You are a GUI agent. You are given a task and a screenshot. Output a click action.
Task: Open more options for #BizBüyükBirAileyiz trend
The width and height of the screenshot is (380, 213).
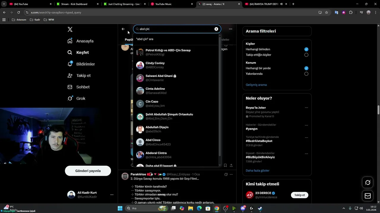click(306, 154)
